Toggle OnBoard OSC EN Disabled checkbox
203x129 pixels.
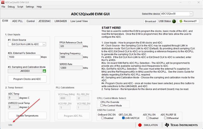[x=102, y=118]
